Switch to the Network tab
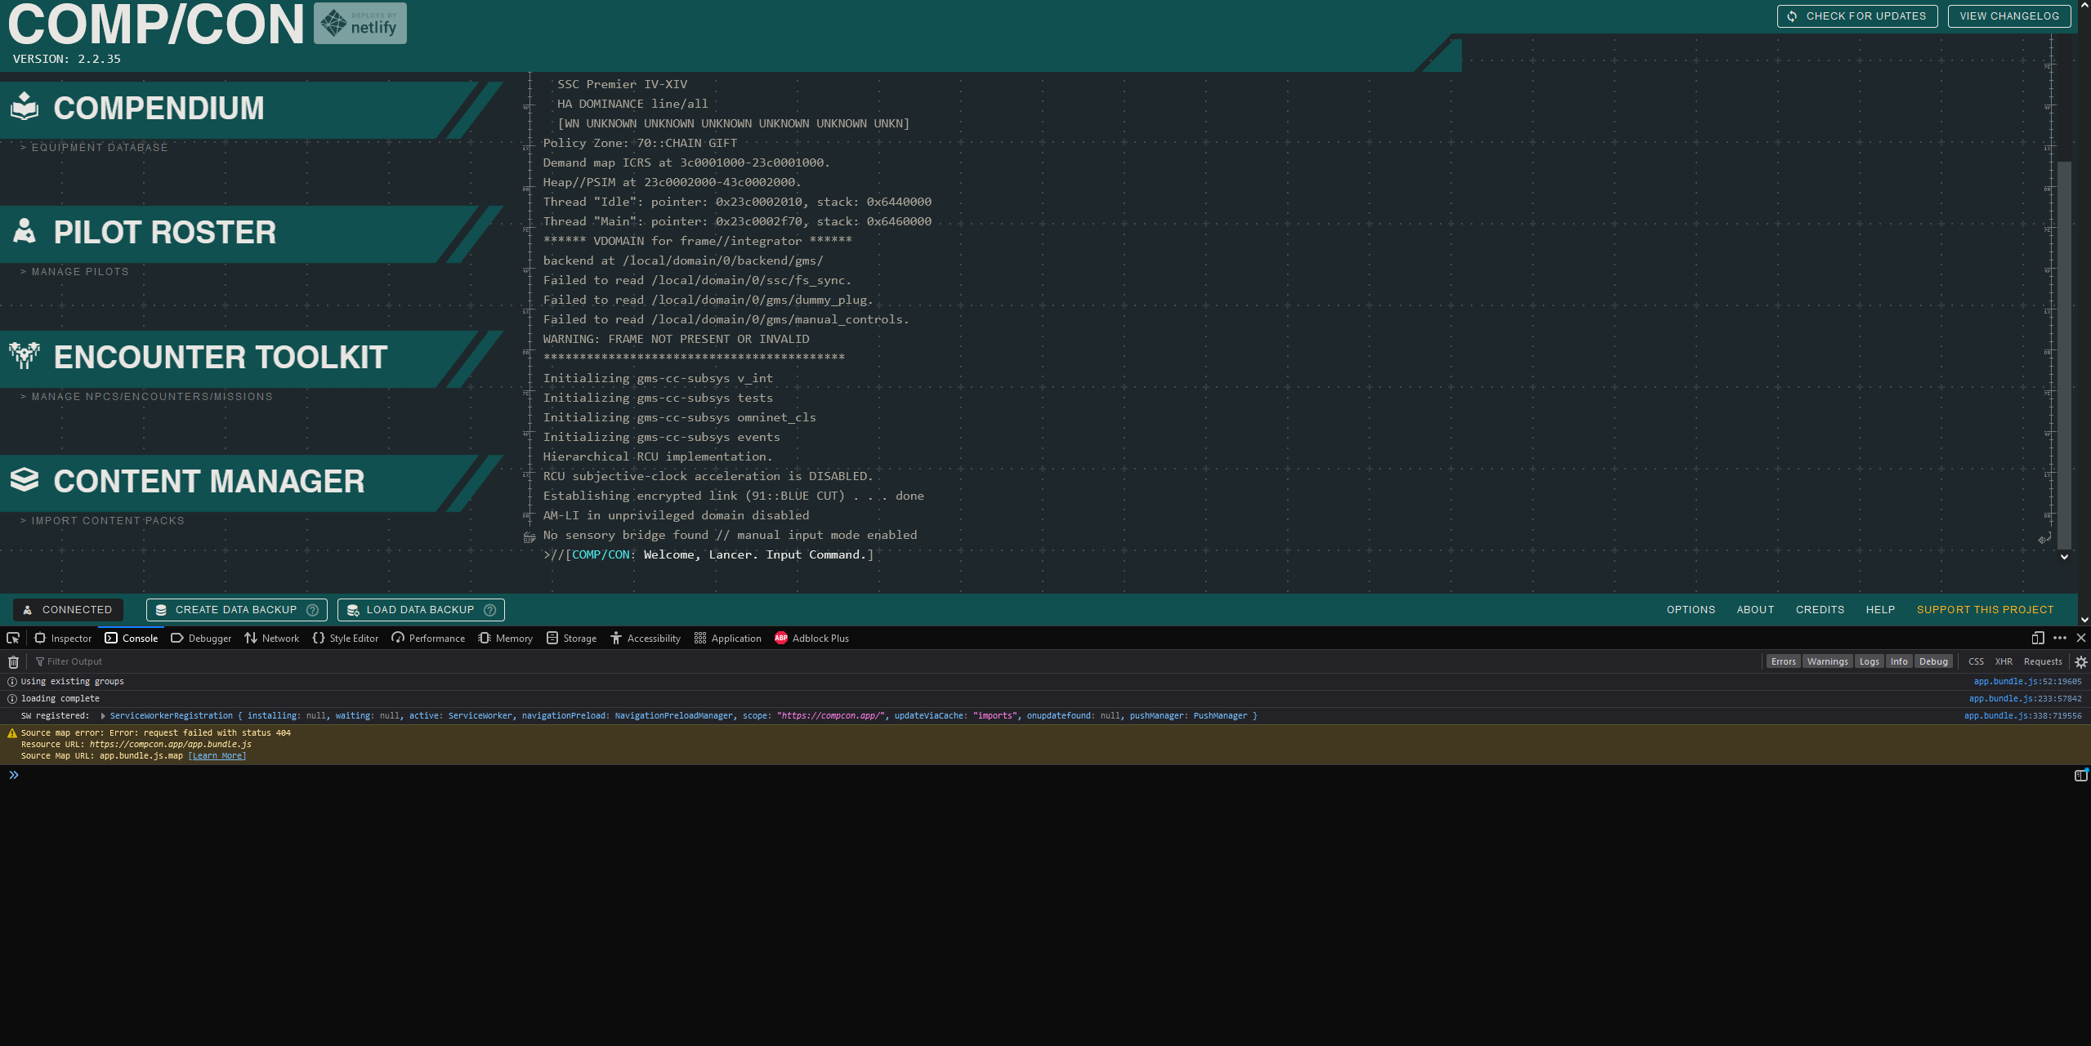This screenshot has width=2091, height=1046. [272, 639]
